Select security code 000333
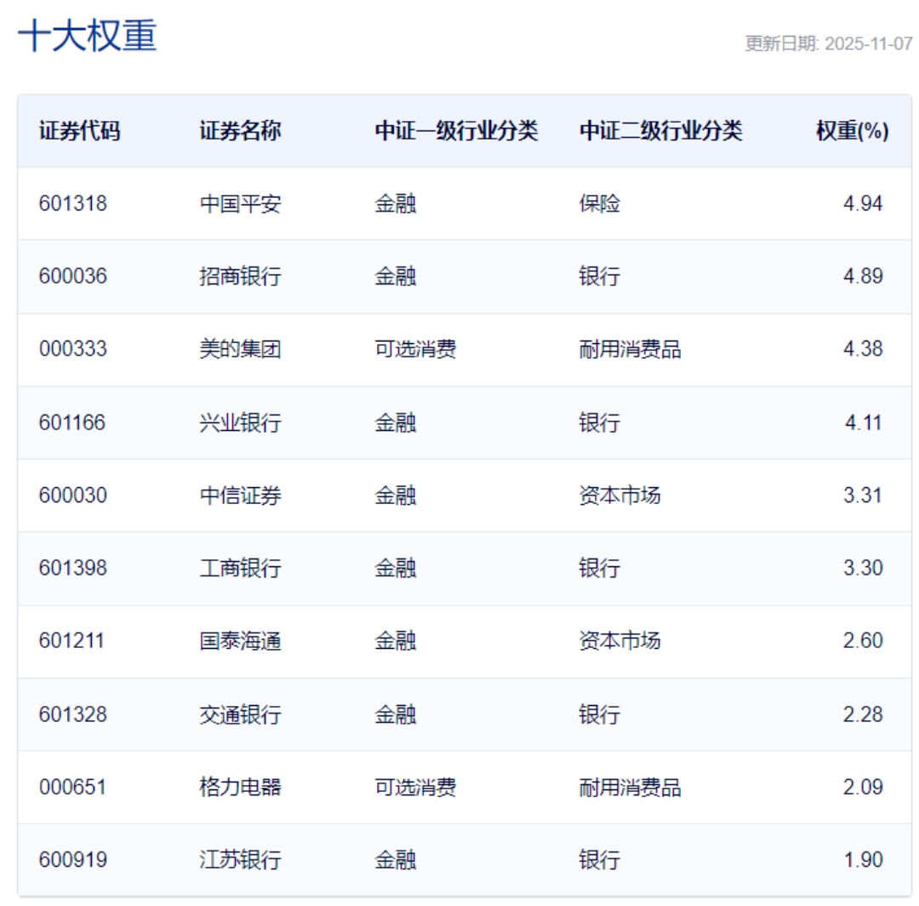This screenshot has height=906, width=919. coord(73,349)
